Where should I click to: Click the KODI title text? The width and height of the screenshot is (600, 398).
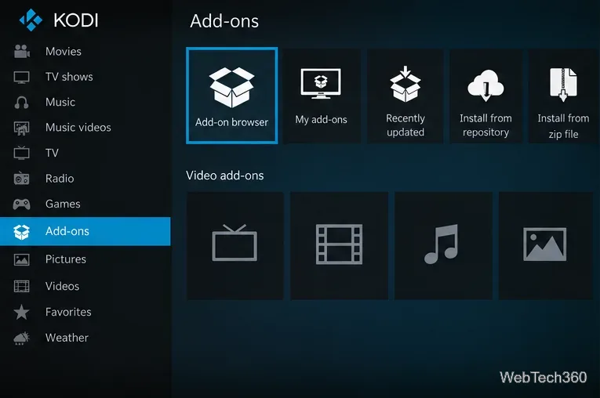pyautogui.click(x=76, y=20)
